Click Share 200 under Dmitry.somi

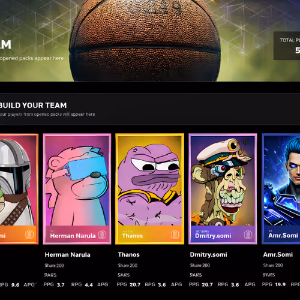pos(200,265)
